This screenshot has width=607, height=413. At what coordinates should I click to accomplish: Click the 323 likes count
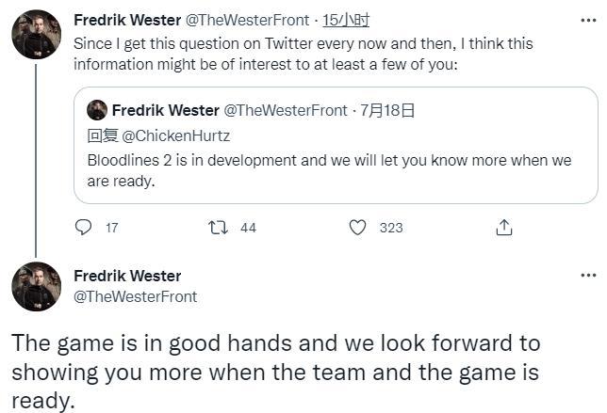coord(390,228)
